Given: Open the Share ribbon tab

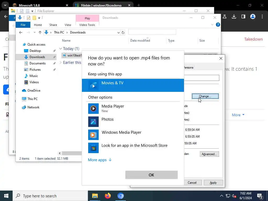Looking at the screenshot, I should pos(53,25).
